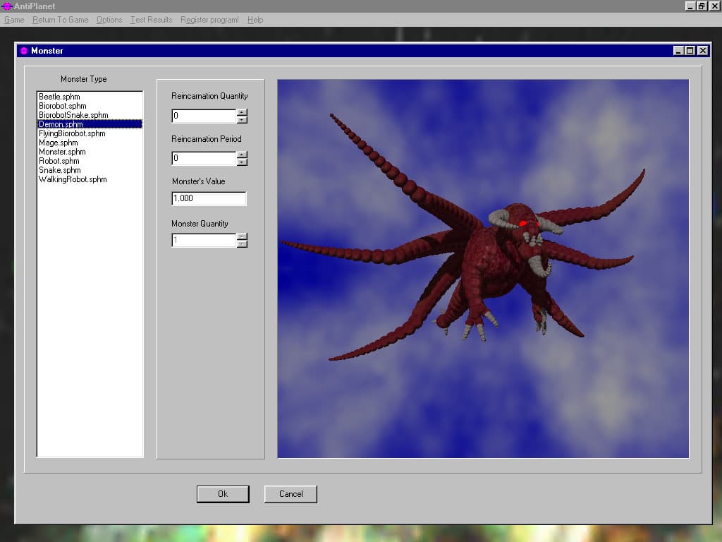Select Biorobot.sphm monster type
The width and height of the screenshot is (722, 542).
90,106
